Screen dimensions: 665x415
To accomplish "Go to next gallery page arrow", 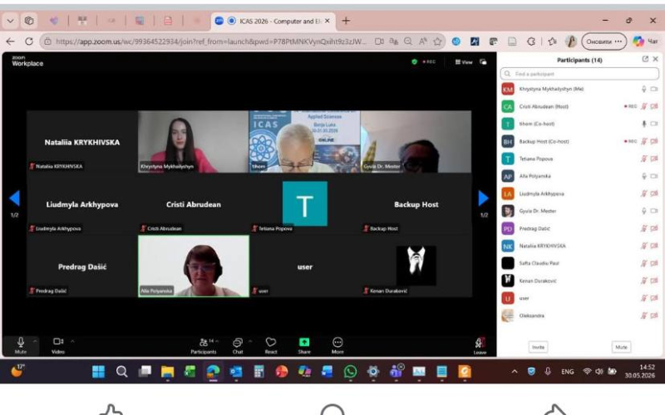I will pos(484,198).
